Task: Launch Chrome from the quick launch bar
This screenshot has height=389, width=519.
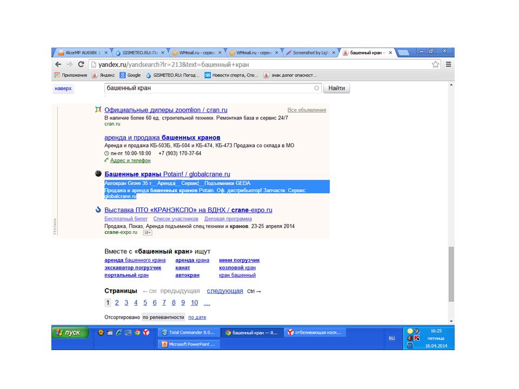Action: pyautogui.click(x=137, y=332)
